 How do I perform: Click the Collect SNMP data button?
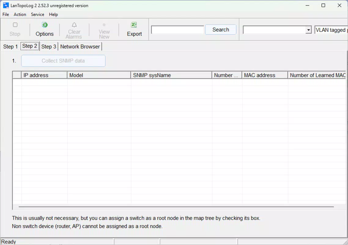tap(63, 61)
